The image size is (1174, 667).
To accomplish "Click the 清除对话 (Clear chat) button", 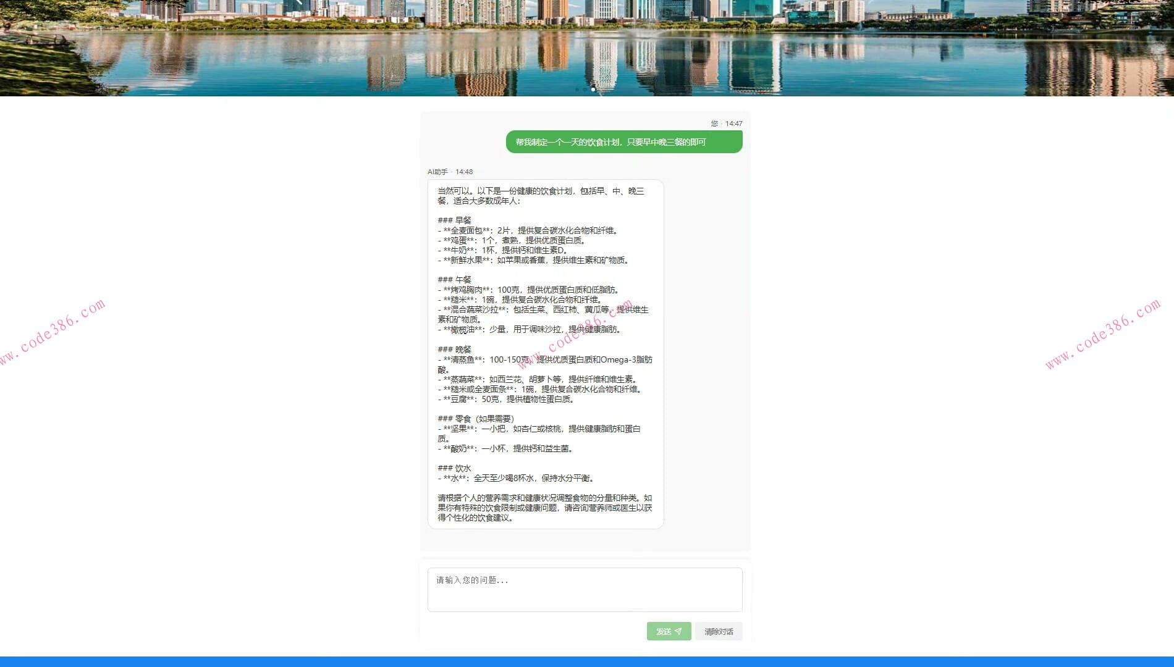I will tap(718, 631).
